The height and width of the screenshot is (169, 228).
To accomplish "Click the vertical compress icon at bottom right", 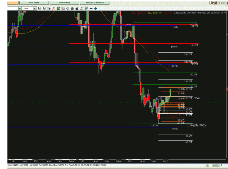I will [x=221, y=165].
